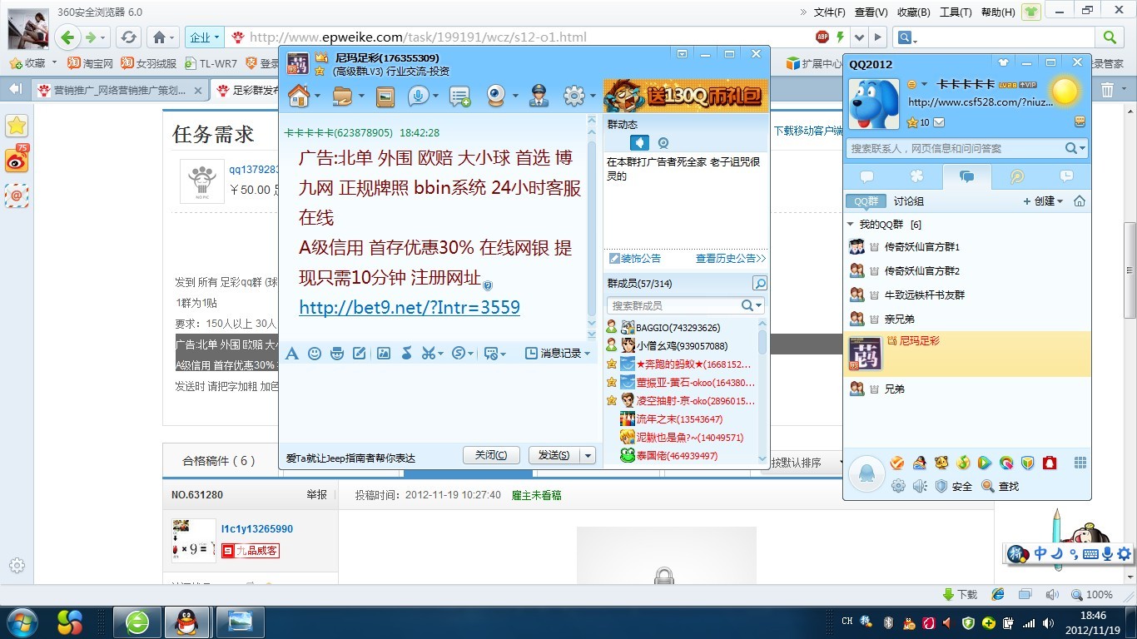Click 查看历史公告 link
The image size is (1137, 639).
[731, 259]
